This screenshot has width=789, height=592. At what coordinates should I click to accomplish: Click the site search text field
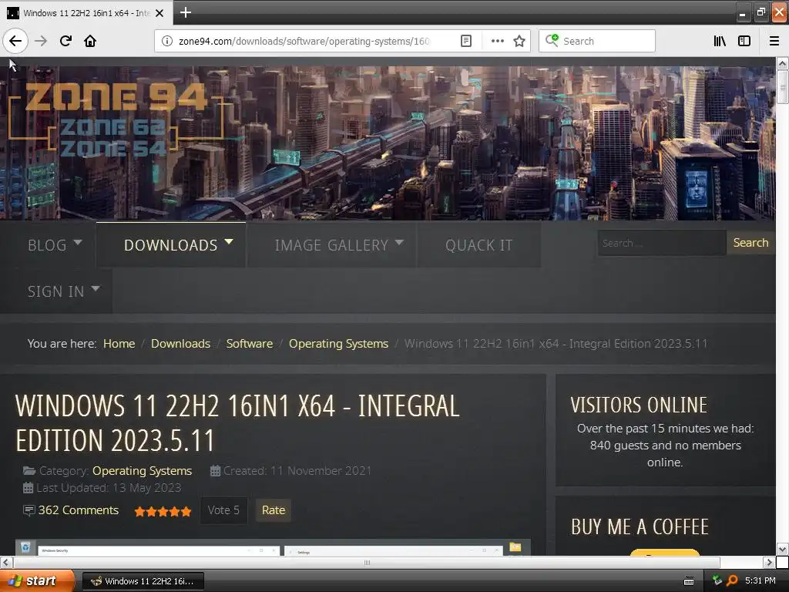point(661,243)
